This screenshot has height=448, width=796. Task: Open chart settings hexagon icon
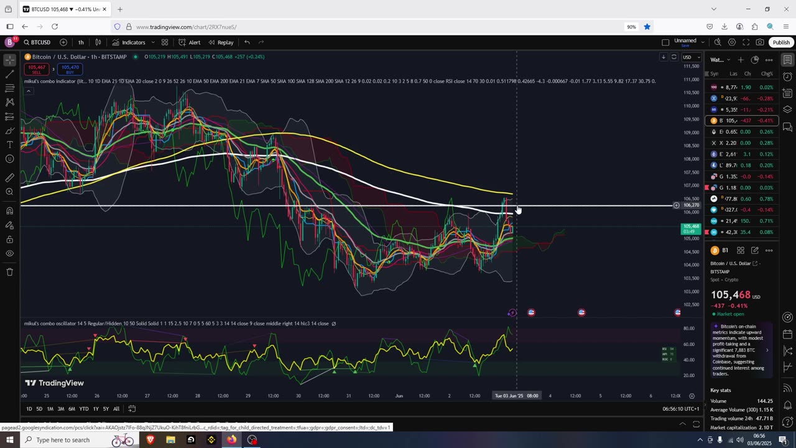tap(732, 42)
